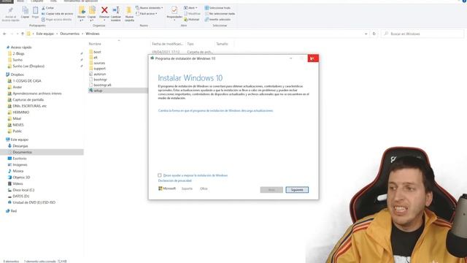The image size is (467, 263).
Task: Select the support folder
Action: (x=99, y=68)
